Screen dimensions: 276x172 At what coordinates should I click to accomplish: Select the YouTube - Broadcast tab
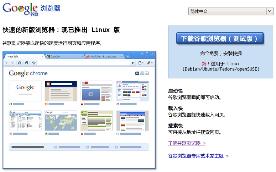[105, 56]
